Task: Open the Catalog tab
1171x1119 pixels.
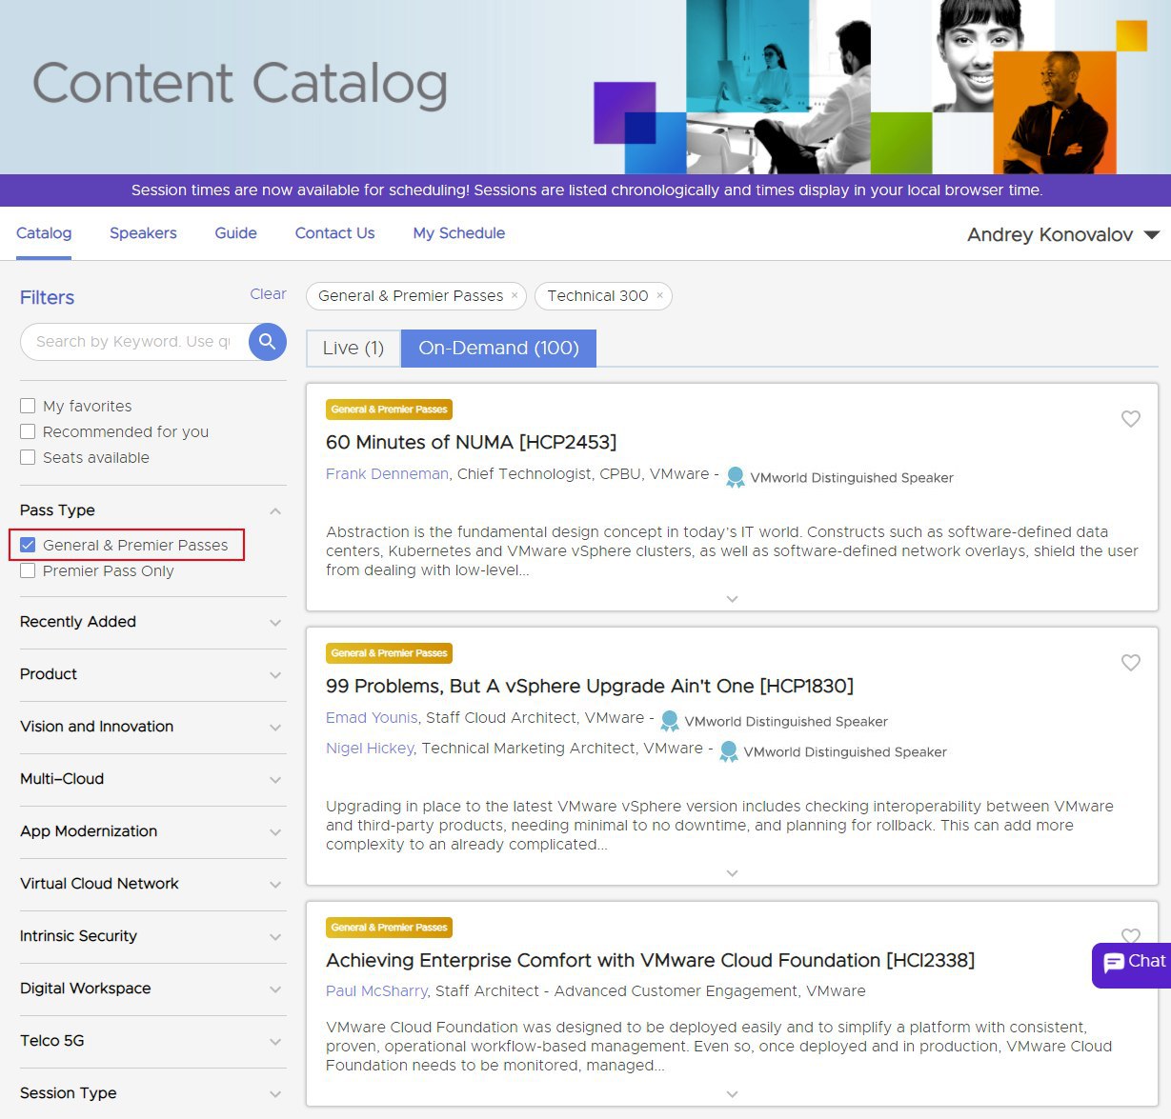Action: tap(44, 233)
